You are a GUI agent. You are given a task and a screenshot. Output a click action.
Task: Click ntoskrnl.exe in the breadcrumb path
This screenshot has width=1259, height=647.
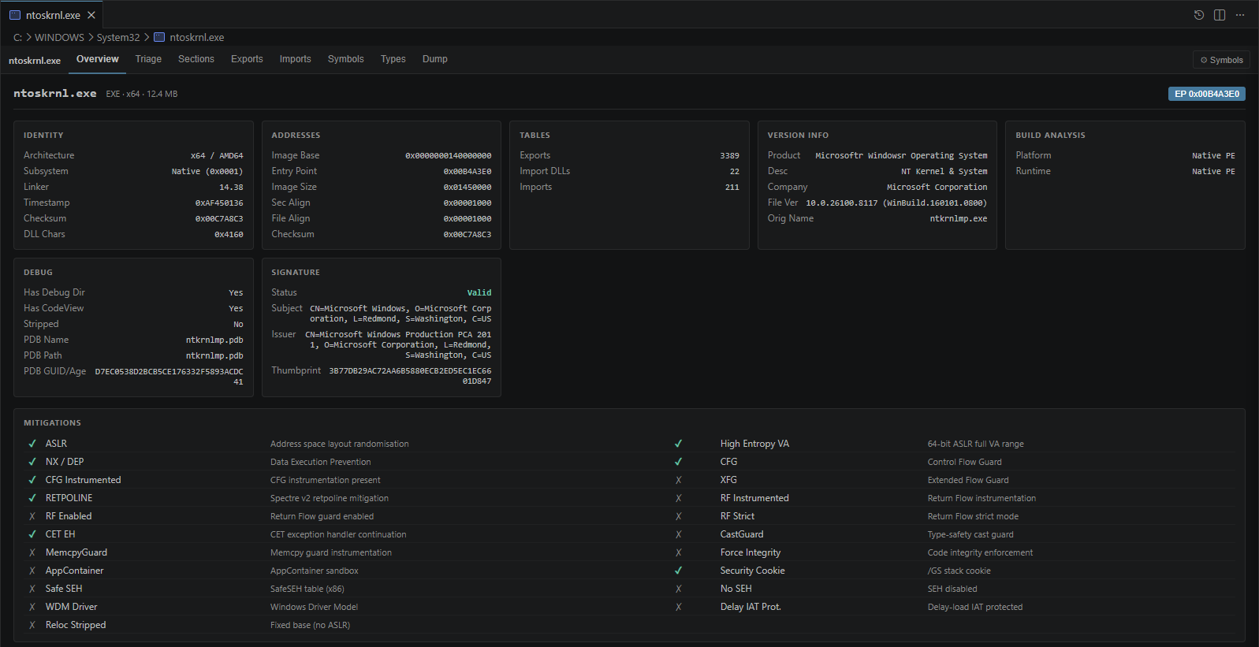[x=197, y=37]
